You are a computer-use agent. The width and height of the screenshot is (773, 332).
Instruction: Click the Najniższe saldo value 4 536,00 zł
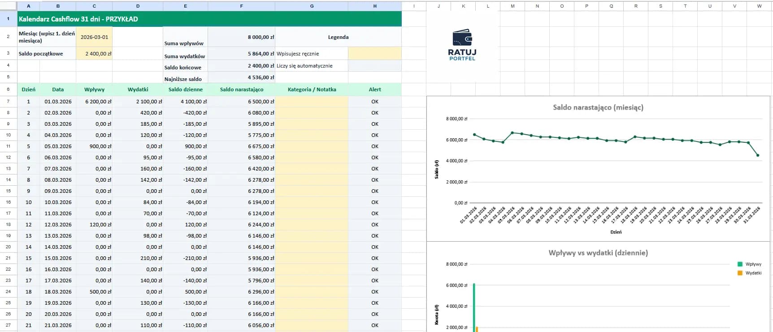241,77
